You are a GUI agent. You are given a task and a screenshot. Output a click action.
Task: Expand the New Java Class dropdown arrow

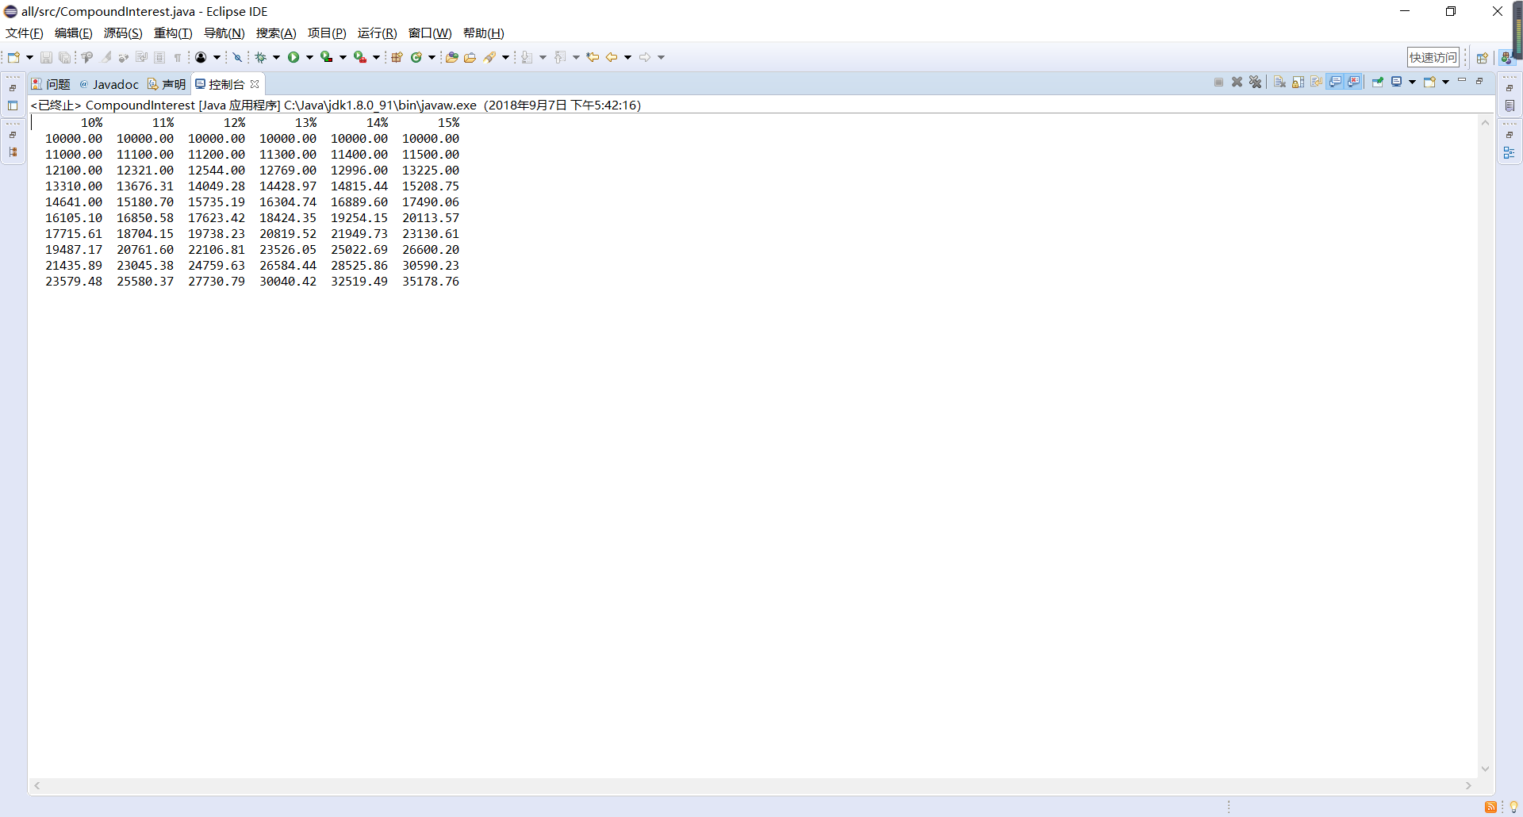click(432, 57)
